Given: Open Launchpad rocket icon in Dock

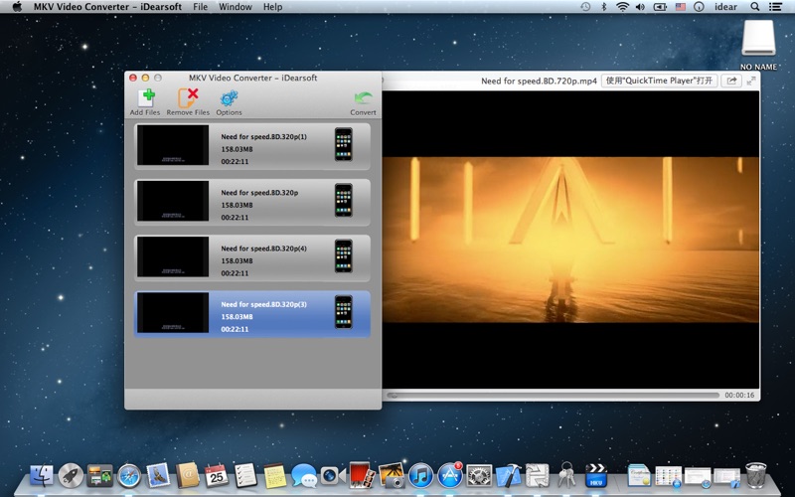Looking at the screenshot, I should click(x=71, y=476).
